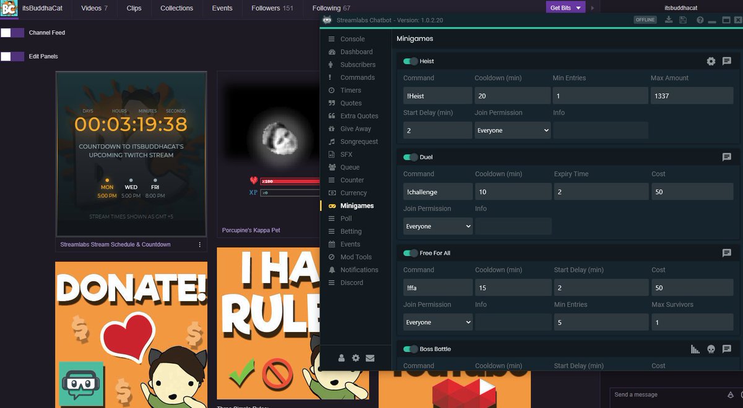The image size is (743, 408).
Task: Switch to the Collections tab
Action: pyautogui.click(x=176, y=8)
